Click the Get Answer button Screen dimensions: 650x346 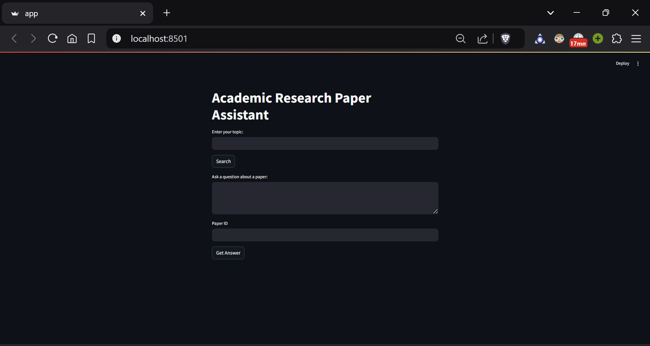click(228, 253)
